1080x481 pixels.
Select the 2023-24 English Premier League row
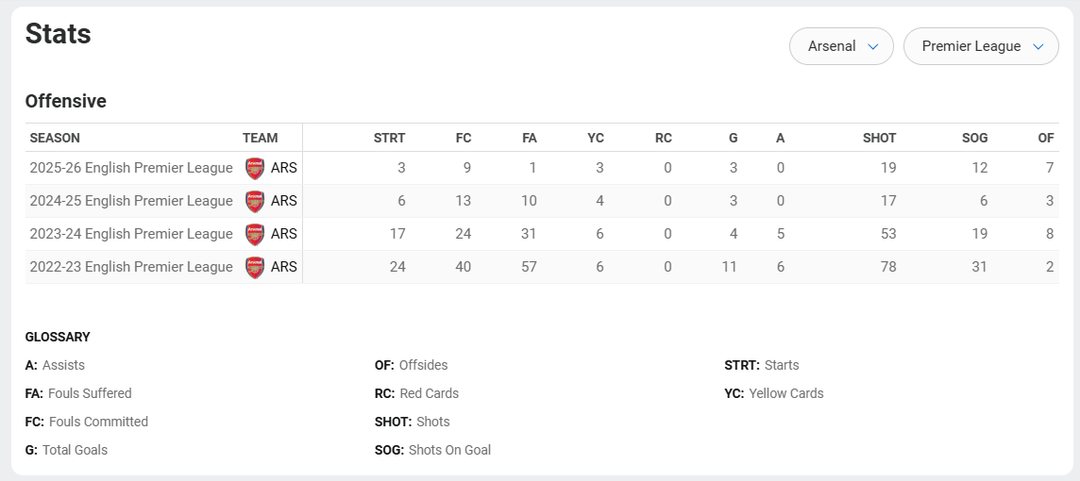(x=542, y=234)
